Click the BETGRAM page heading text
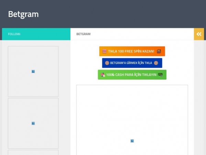 coord(83,34)
